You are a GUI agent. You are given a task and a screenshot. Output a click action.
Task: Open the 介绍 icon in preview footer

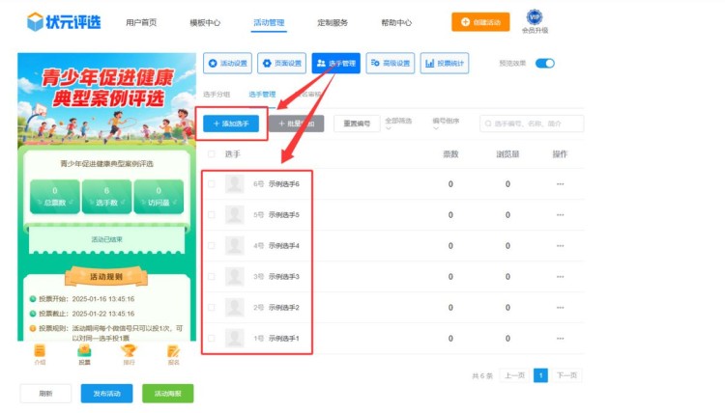(x=40, y=351)
